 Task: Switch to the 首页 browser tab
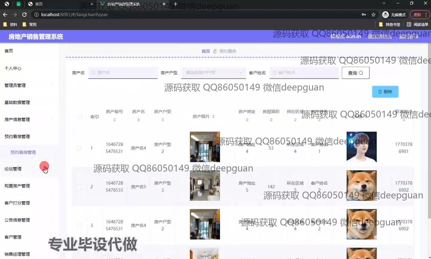[x=60, y=4]
